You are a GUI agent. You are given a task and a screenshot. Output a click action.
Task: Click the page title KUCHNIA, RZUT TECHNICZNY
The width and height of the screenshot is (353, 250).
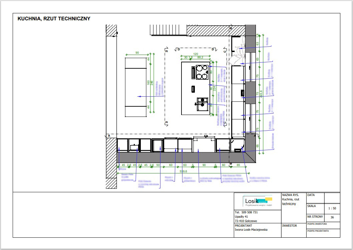(54, 19)
